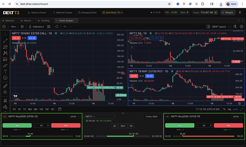Switch to the Watchlist tab
This screenshot has height=147, width=246.
coord(8,21)
